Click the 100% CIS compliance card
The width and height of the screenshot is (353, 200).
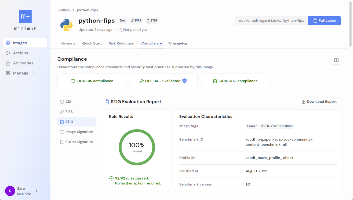point(92,81)
